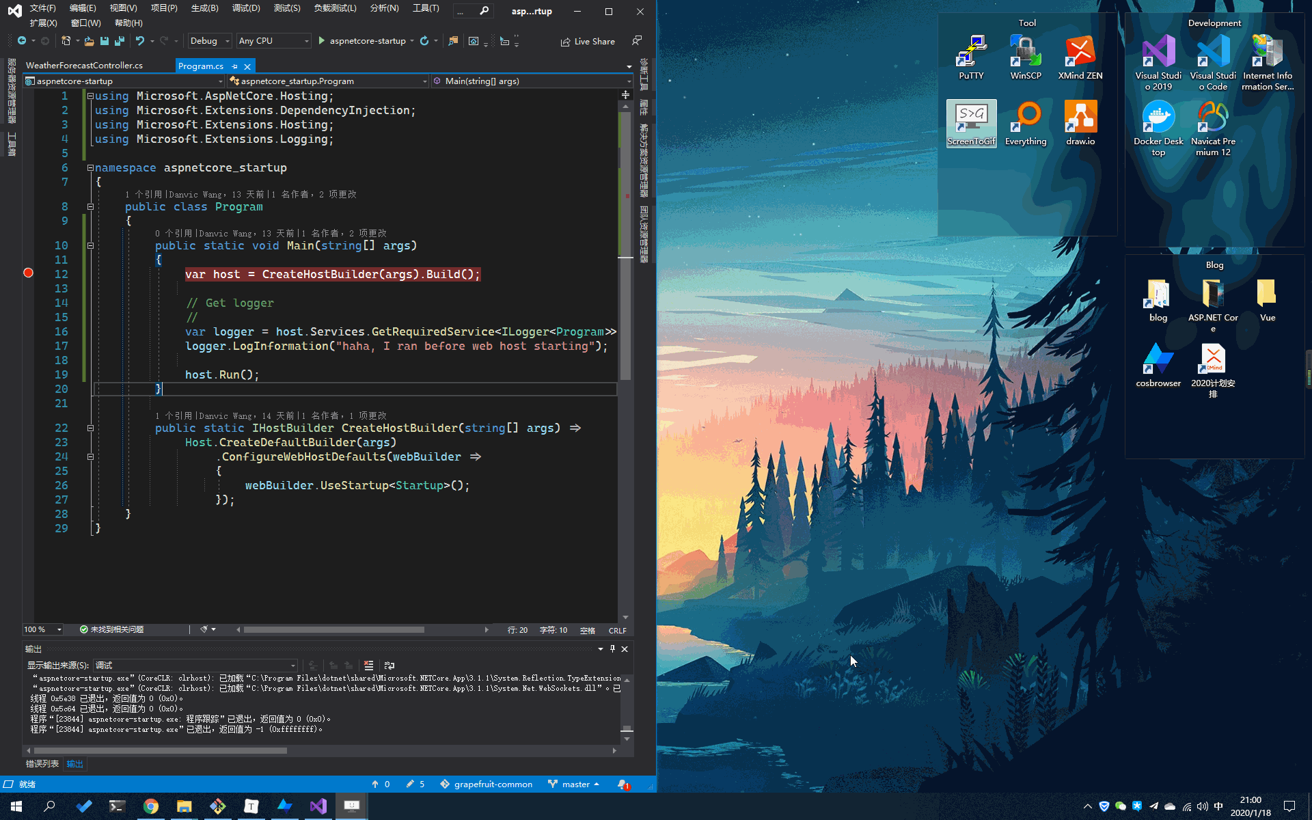1312x820 pixels.
Task: Open Chrome from the taskbar
Action: tap(151, 806)
